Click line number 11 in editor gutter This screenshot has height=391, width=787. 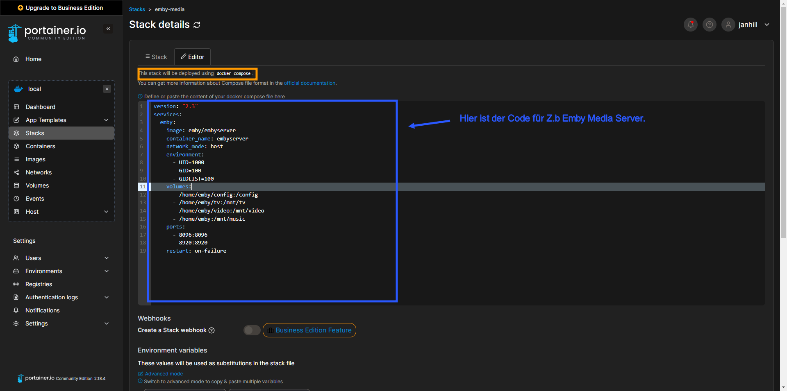point(143,187)
